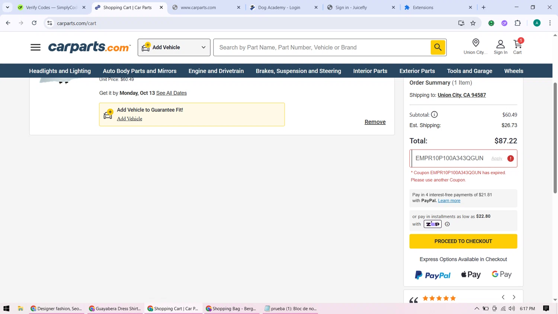This screenshot has height=314, width=558.
Task: Click Union City, CA 94587 shipping link
Action: 462,95
